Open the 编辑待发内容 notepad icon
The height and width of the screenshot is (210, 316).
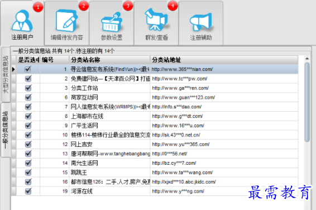pos(66,21)
